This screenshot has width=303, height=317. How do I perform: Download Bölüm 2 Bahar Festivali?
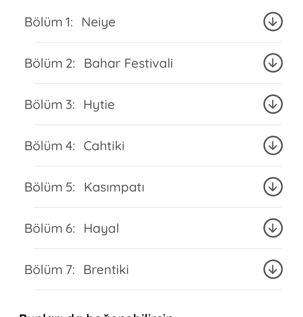pyautogui.click(x=273, y=63)
